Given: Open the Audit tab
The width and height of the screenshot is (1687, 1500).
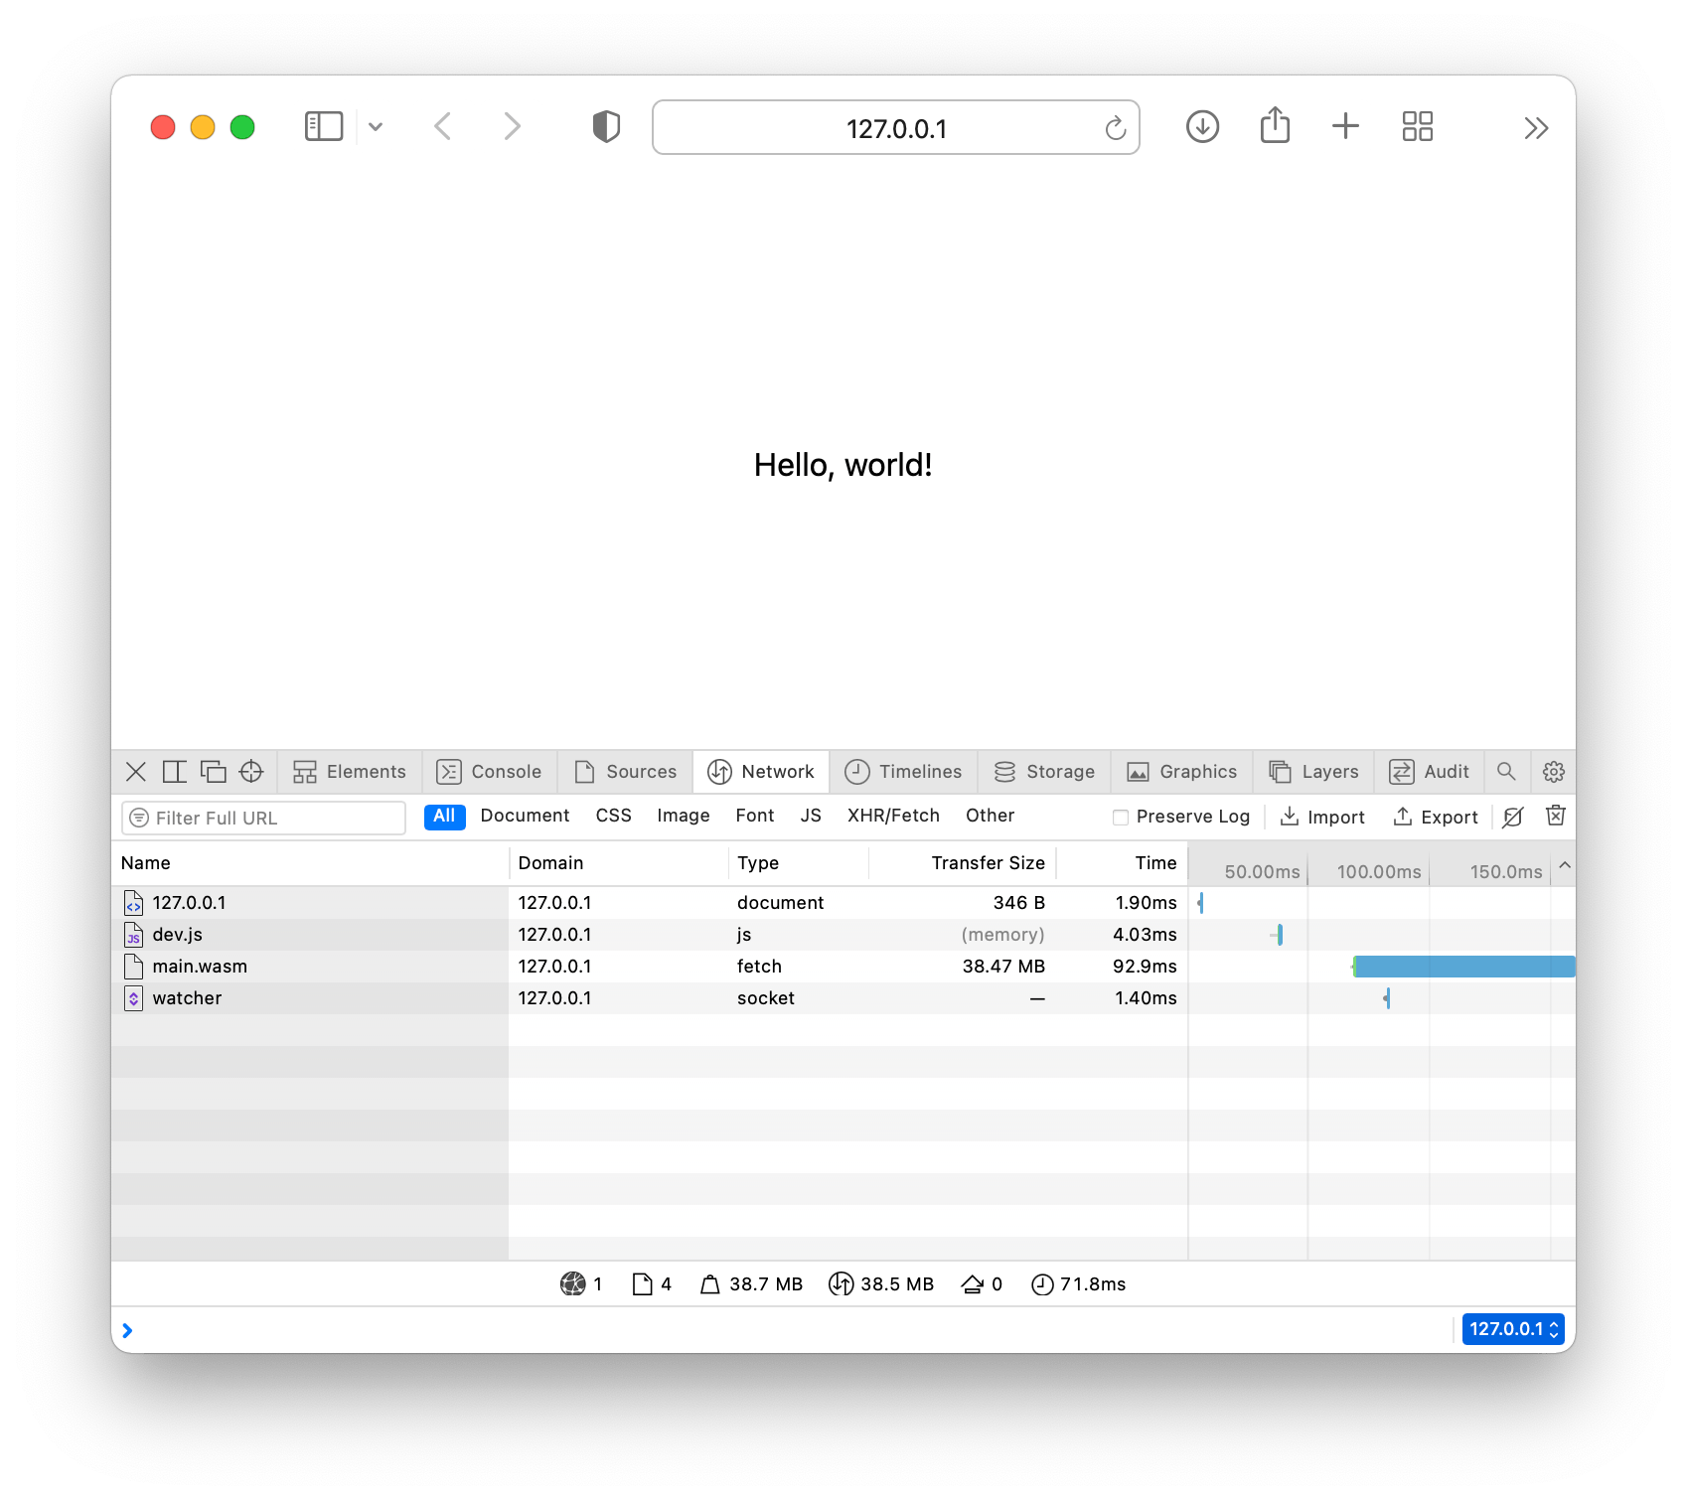Looking at the screenshot, I should coord(1429,772).
